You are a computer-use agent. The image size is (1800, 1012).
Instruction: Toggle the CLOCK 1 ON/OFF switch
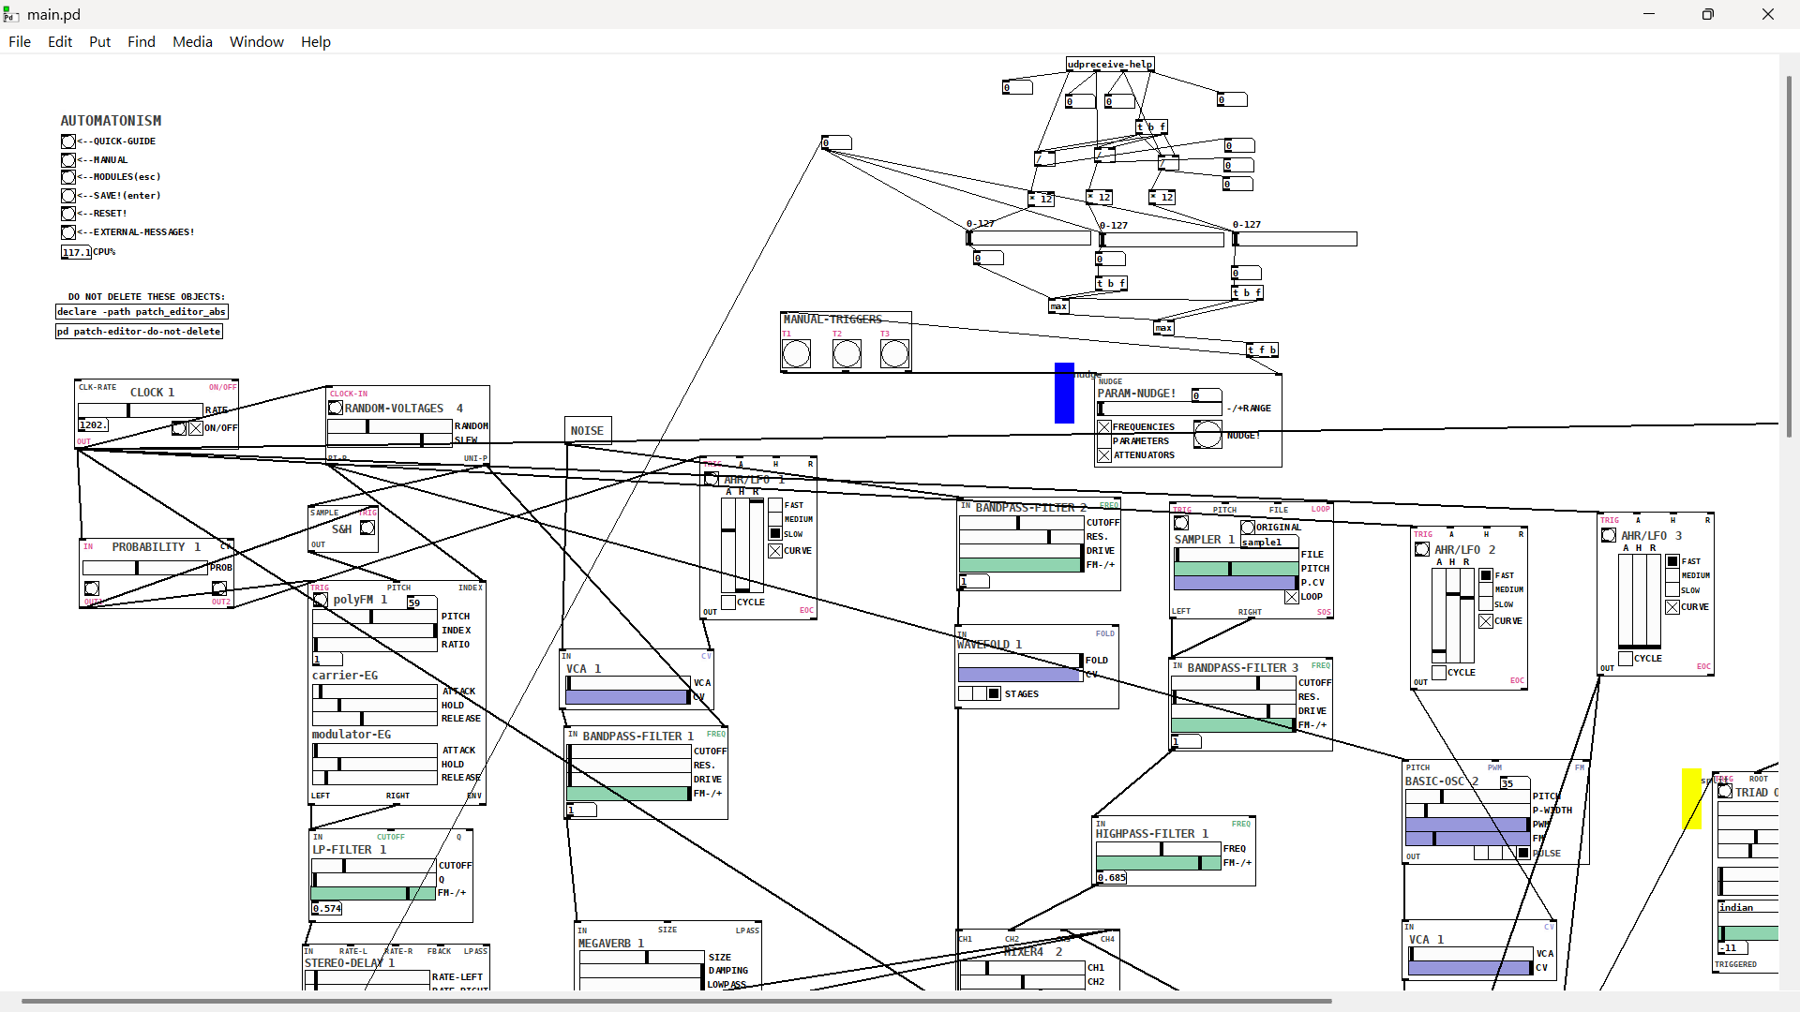click(x=195, y=428)
